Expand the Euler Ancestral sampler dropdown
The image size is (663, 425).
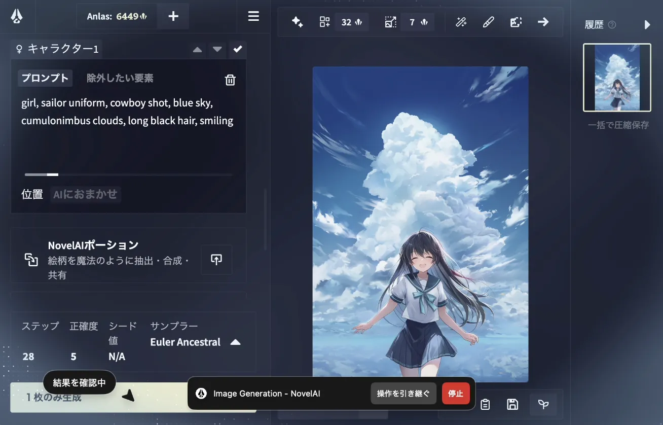pos(235,342)
